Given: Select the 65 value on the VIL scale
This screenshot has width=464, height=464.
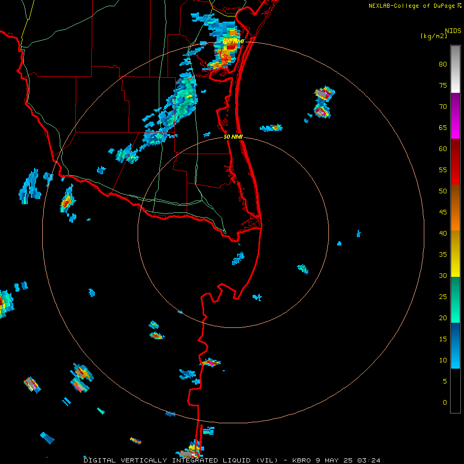Looking at the screenshot, I should pyautogui.click(x=443, y=127).
